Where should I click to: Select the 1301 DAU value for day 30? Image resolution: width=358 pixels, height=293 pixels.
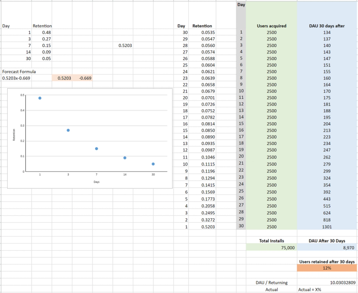[327, 226]
